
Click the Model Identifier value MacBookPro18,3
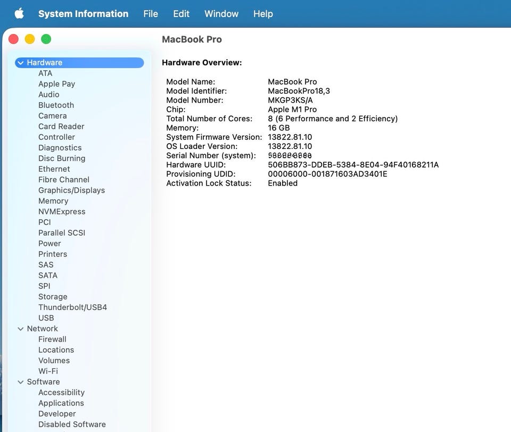[x=299, y=91]
